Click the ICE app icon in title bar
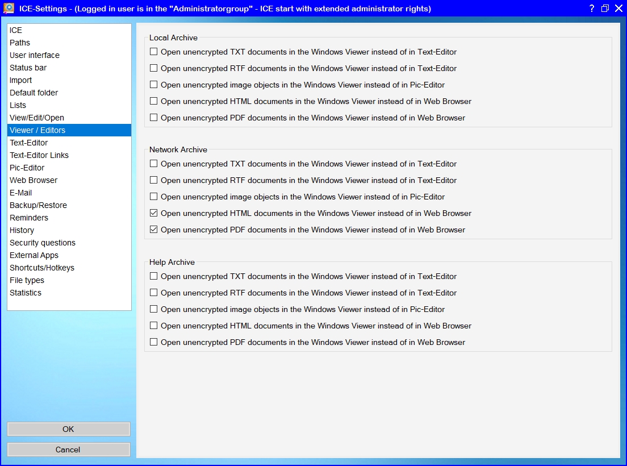Viewport: 627px width, 466px height. (x=9, y=9)
